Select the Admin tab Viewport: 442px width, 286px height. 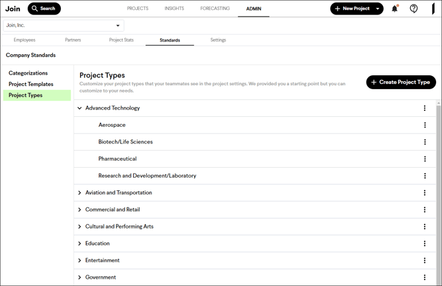253,9
